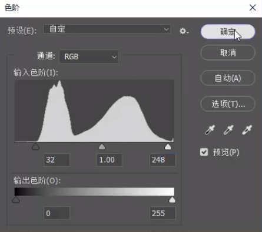Toggle the 预览(P) checkbox
Screen dimensions: 262x232
204,152
